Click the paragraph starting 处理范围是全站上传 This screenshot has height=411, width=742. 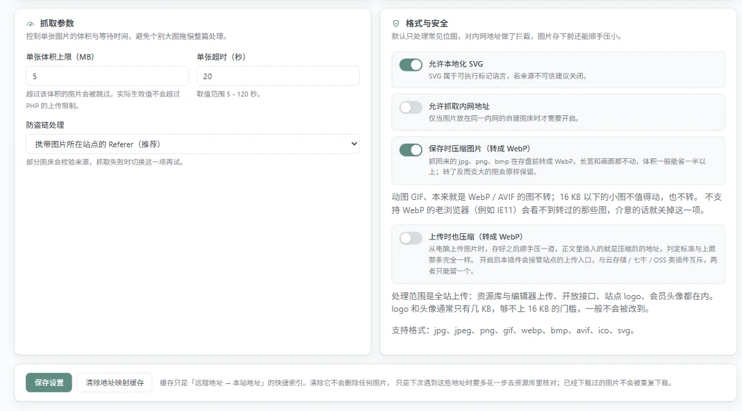click(553, 303)
